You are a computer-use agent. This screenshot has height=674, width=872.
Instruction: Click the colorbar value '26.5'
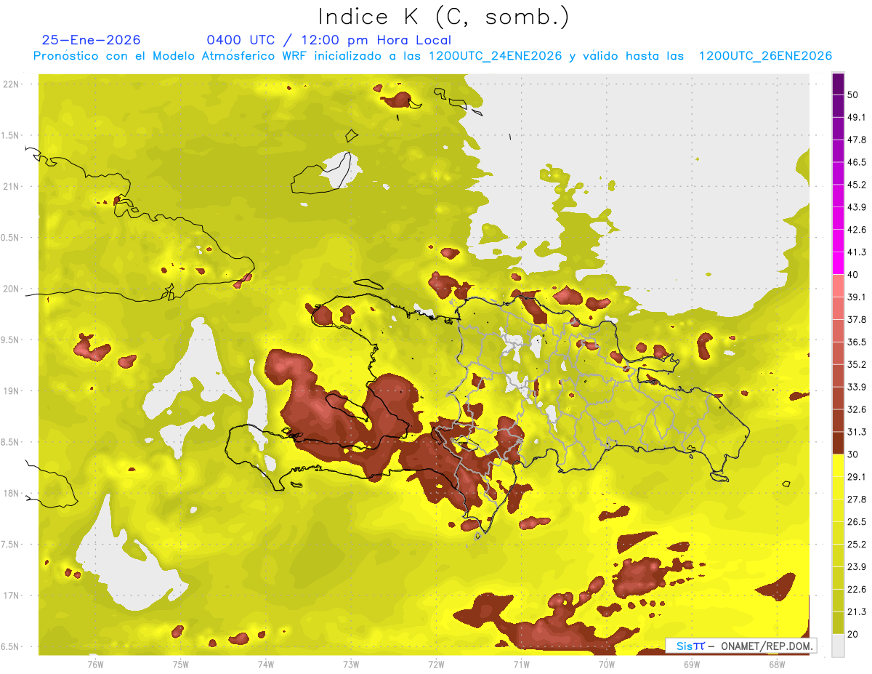tap(856, 522)
